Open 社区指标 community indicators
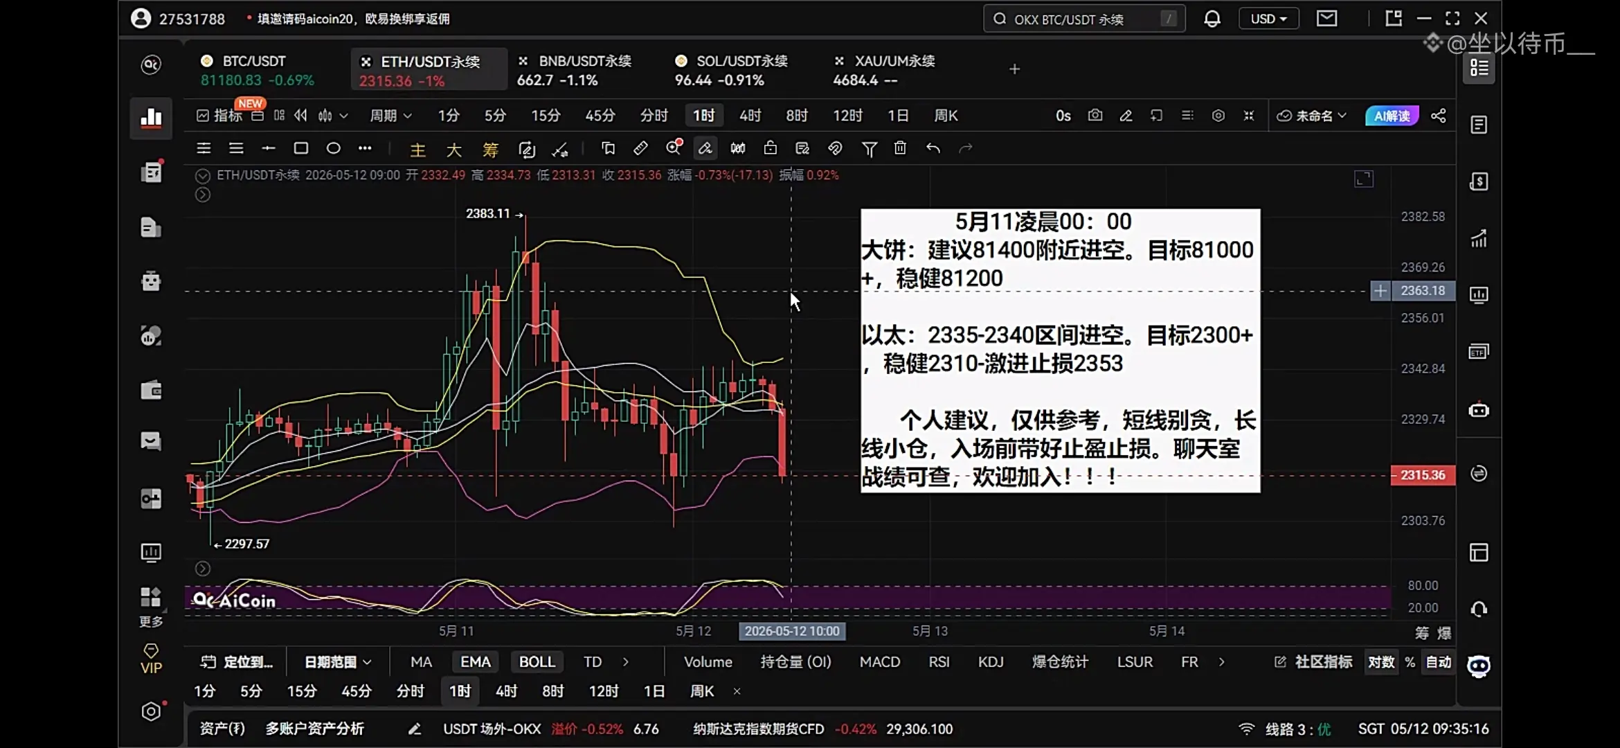1620x748 pixels. pos(1313,662)
